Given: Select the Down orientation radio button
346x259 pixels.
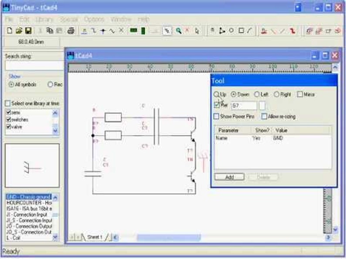Looking at the screenshot, I should [234, 94].
